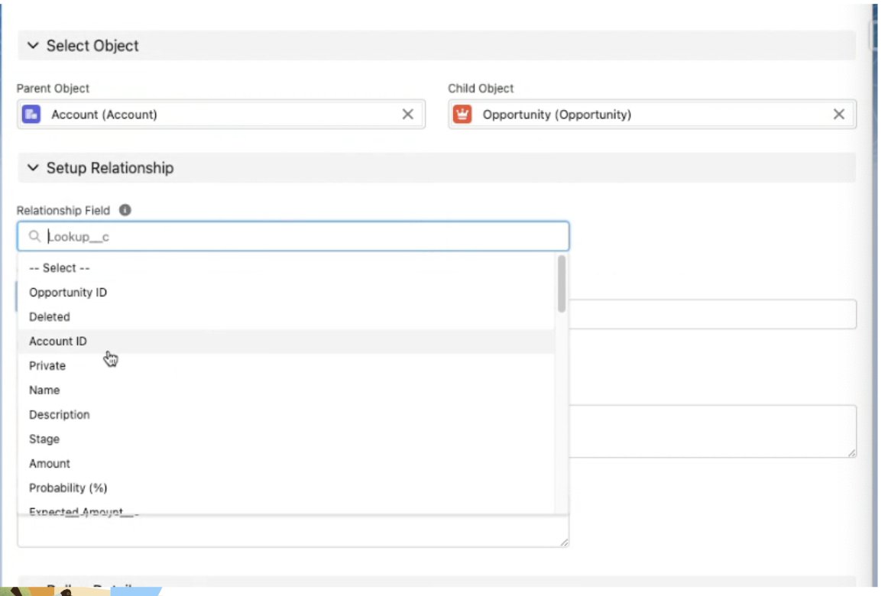Select the 'Description' option
The image size is (888, 596).
coord(286,414)
